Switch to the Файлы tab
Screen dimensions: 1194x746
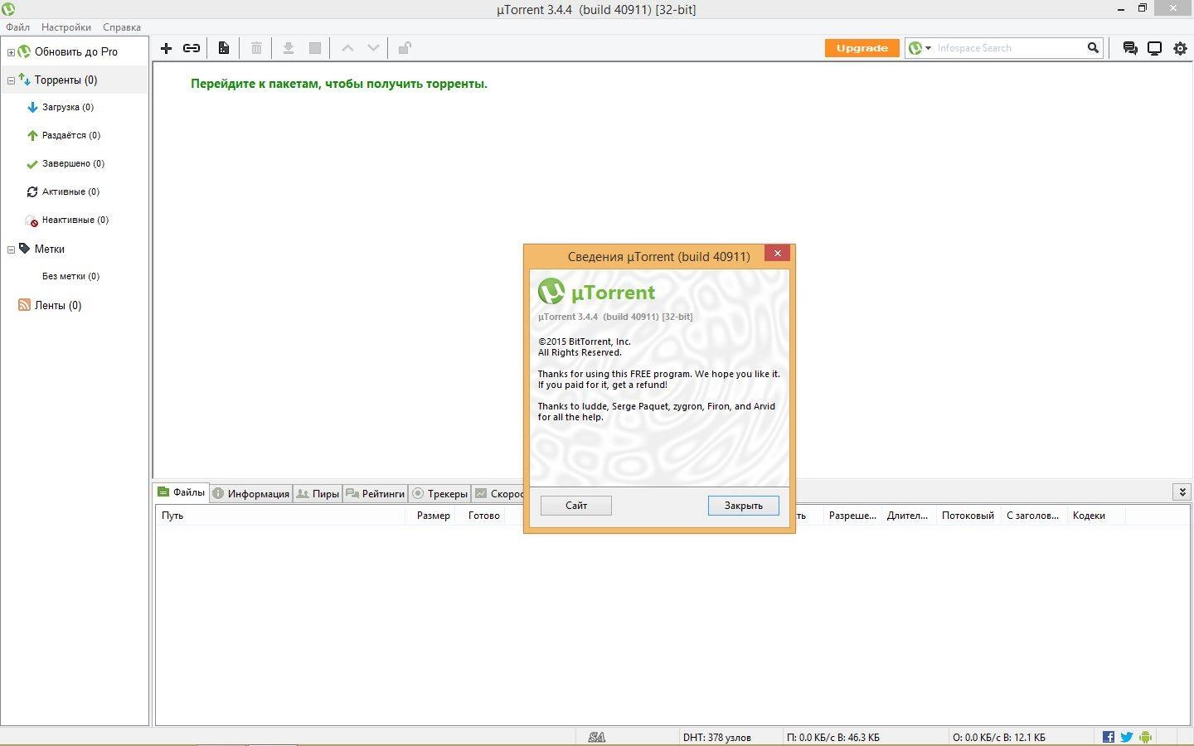(x=182, y=492)
